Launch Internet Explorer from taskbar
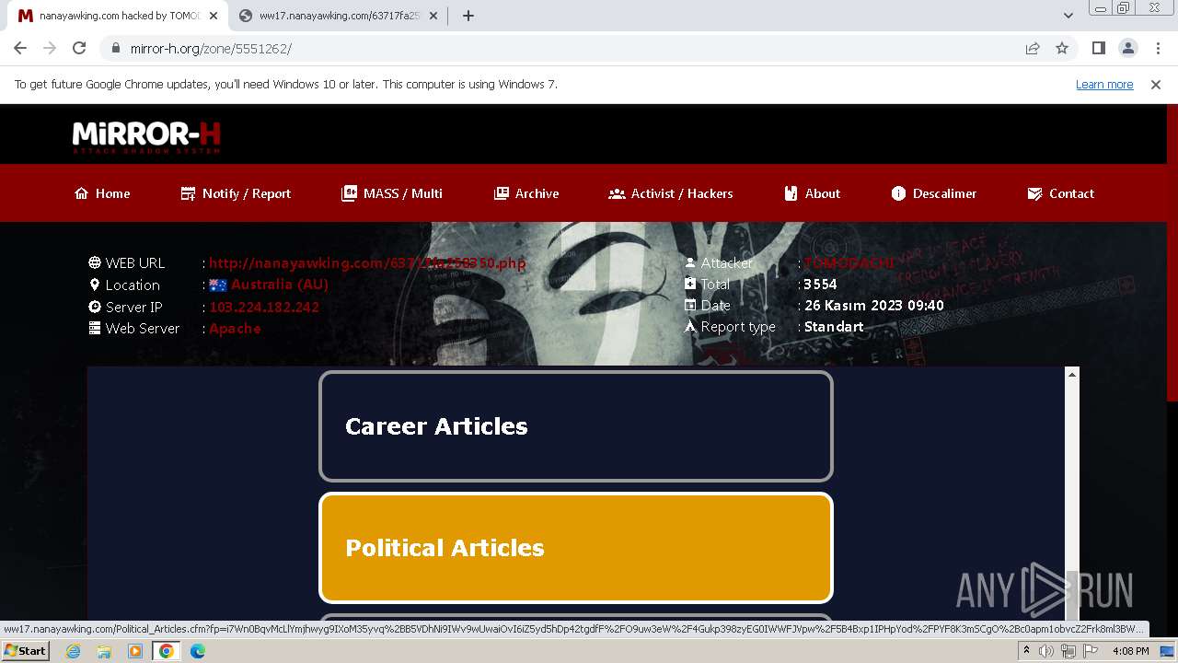Viewport: 1178px width, 663px height. pos(73,651)
